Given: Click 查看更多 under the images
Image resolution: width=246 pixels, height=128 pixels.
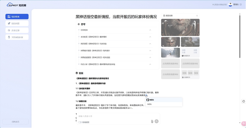Looking at the screenshot, I should click(x=187, y=56).
